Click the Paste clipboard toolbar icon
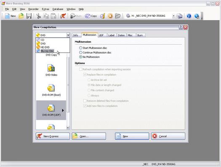221x167 pixels. pyautogui.click(x=53, y=16)
